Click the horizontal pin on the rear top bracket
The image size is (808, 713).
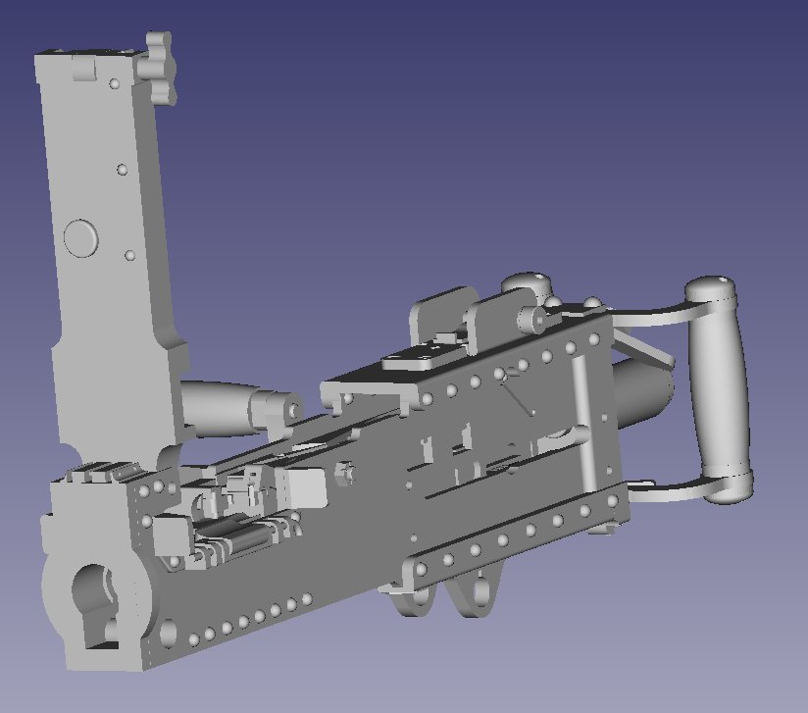530,320
